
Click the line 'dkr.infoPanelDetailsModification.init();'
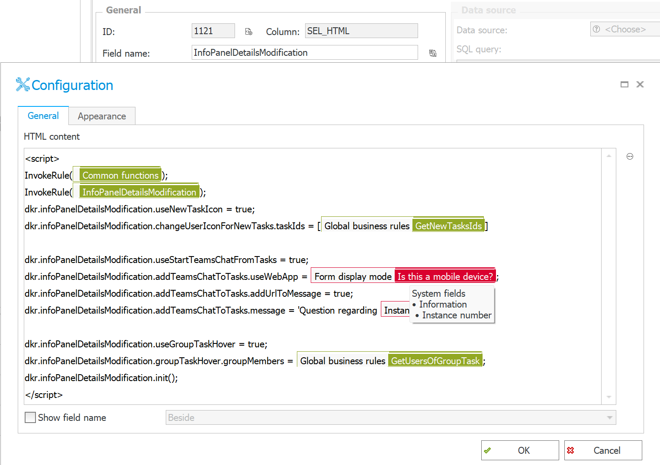pos(101,378)
